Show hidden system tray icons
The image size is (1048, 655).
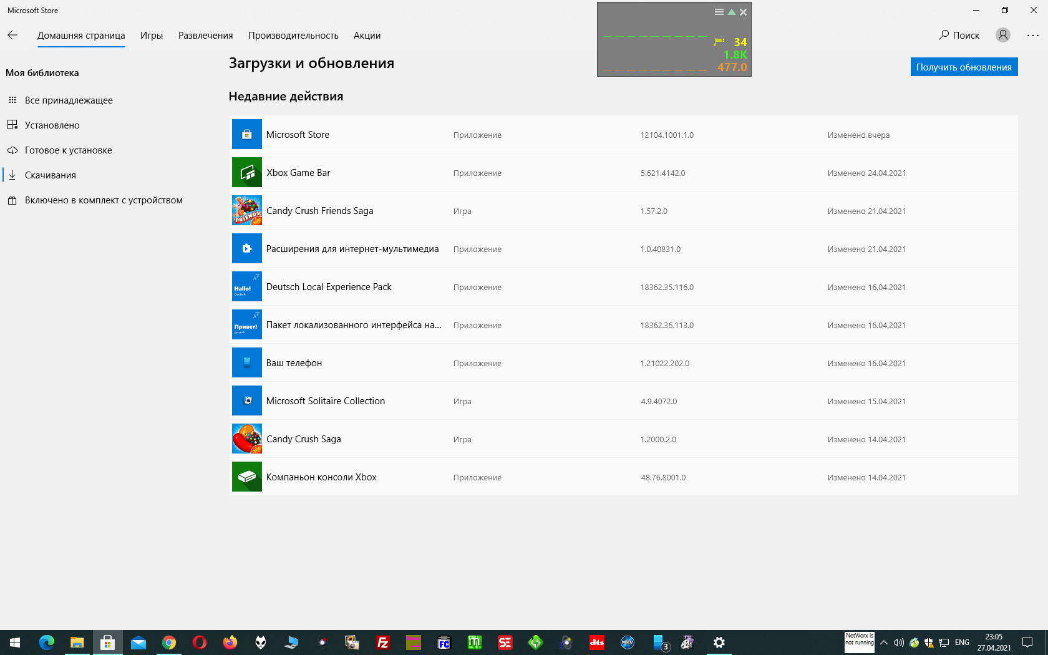tap(883, 643)
